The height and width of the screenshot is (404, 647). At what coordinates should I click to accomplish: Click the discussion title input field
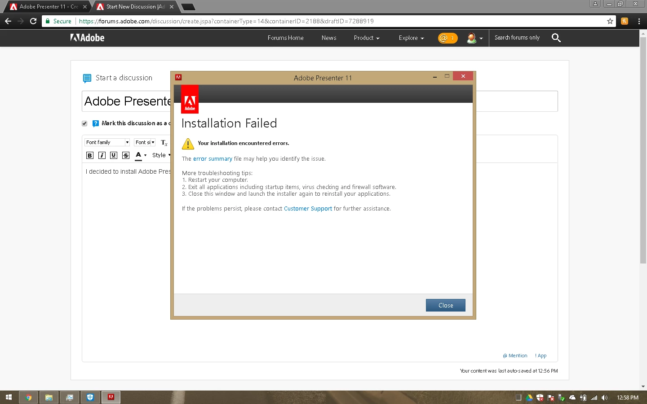pos(320,101)
